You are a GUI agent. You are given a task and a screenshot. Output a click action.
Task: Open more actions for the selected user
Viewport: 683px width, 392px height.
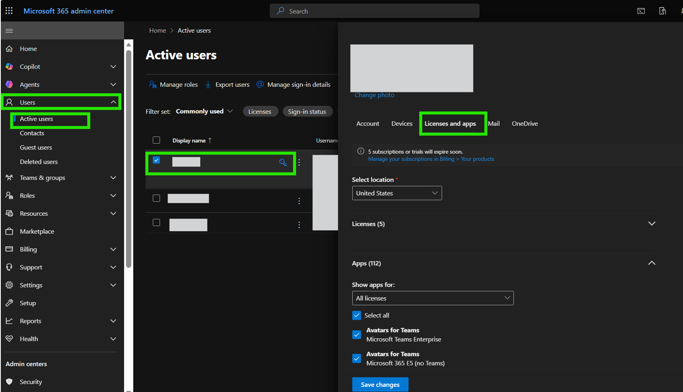pyautogui.click(x=299, y=162)
